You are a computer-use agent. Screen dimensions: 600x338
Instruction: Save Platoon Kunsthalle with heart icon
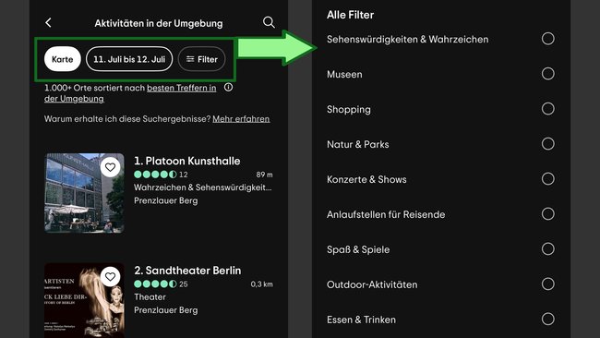[110, 167]
